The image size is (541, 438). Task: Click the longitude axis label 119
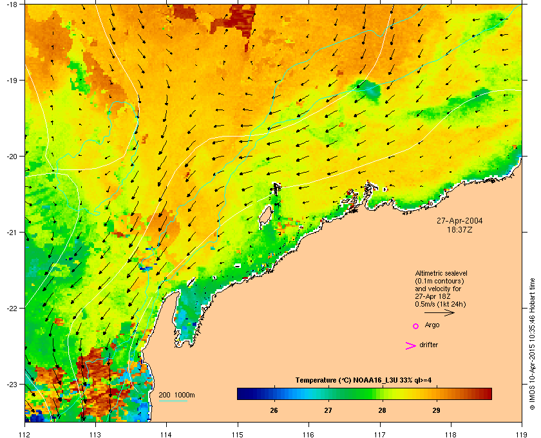(x=522, y=435)
